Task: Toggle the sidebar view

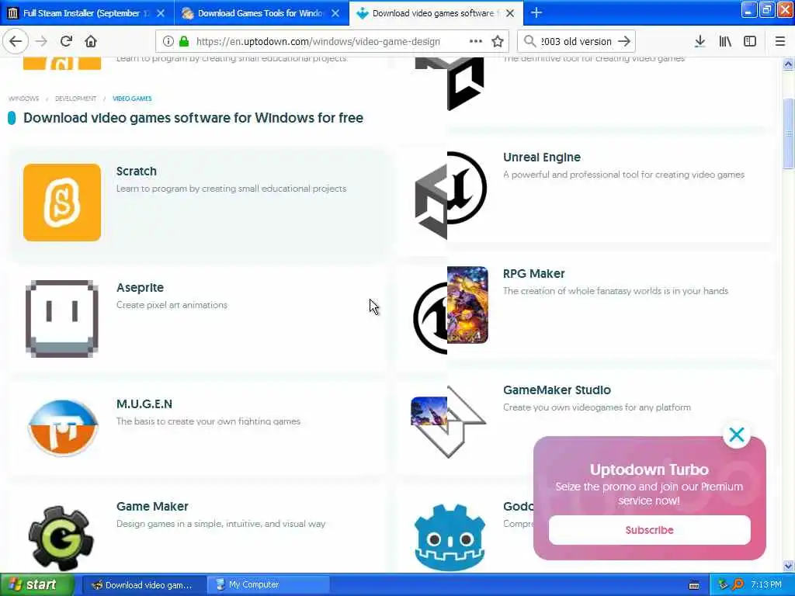Action: (750, 41)
